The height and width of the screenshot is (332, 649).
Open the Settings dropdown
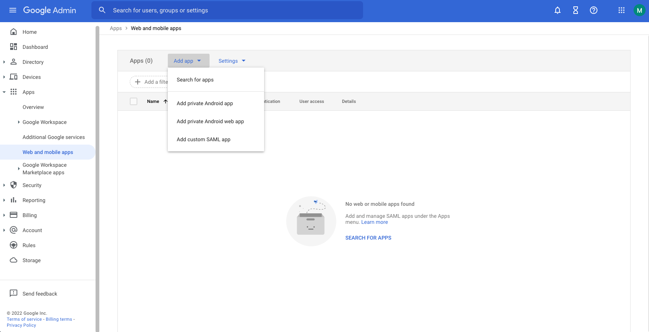pyautogui.click(x=232, y=61)
